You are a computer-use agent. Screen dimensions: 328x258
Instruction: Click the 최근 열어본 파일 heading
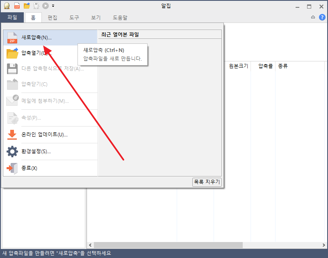120,34
